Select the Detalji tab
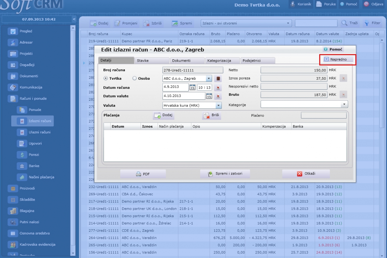The width and height of the screenshot is (387, 258). tap(116, 60)
